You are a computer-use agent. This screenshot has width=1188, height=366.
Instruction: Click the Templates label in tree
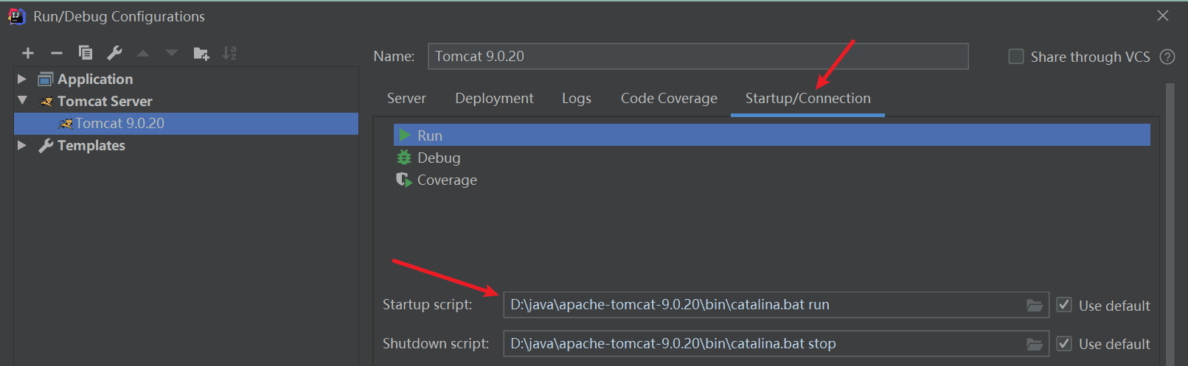coord(91,146)
